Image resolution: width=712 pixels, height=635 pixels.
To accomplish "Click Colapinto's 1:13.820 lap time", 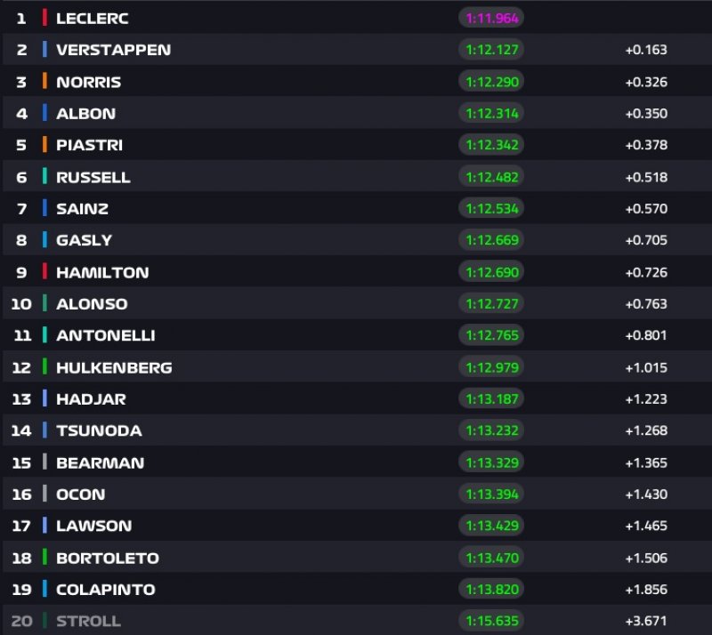I will coord(491,590).
